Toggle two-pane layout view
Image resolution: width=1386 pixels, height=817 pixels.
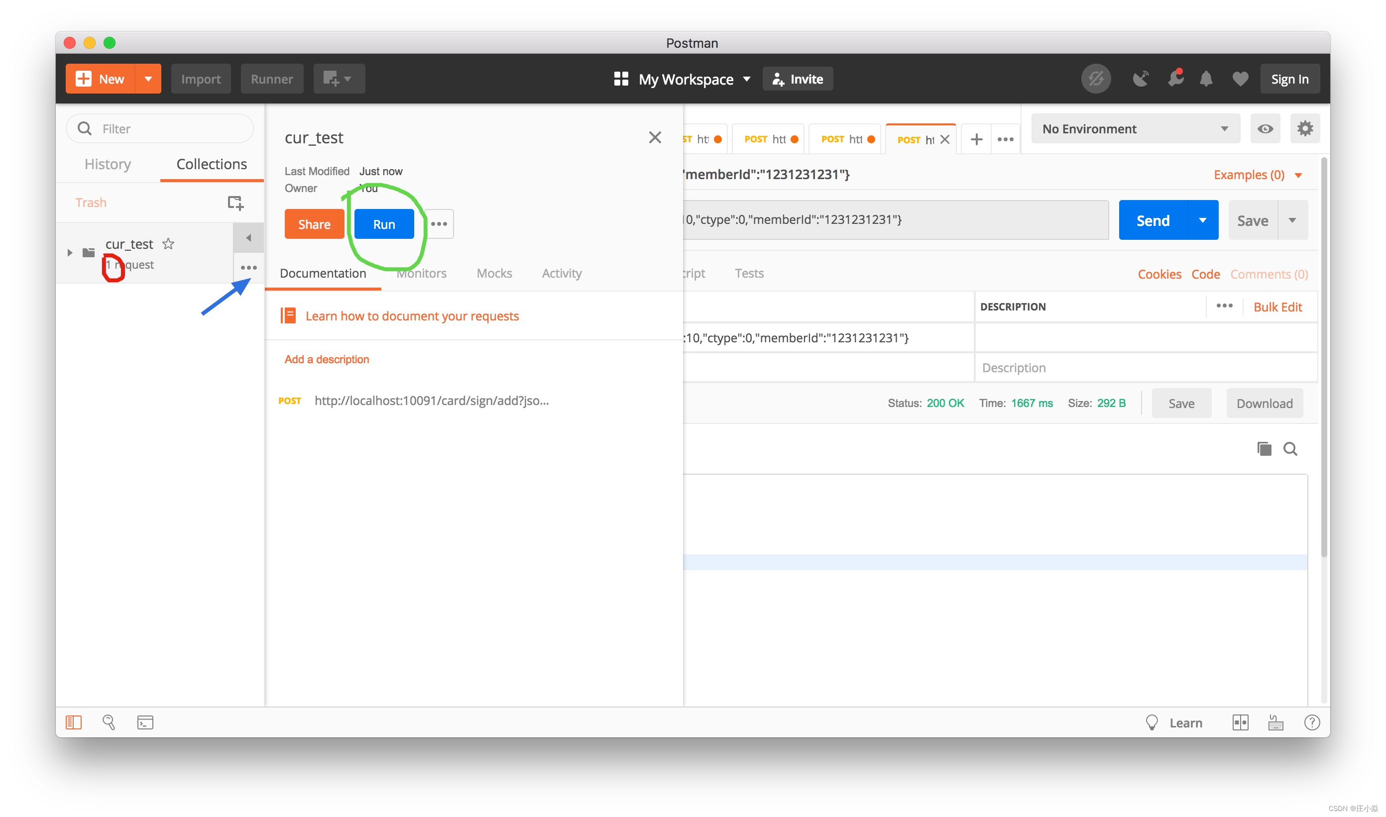[x=1240, y=722]
